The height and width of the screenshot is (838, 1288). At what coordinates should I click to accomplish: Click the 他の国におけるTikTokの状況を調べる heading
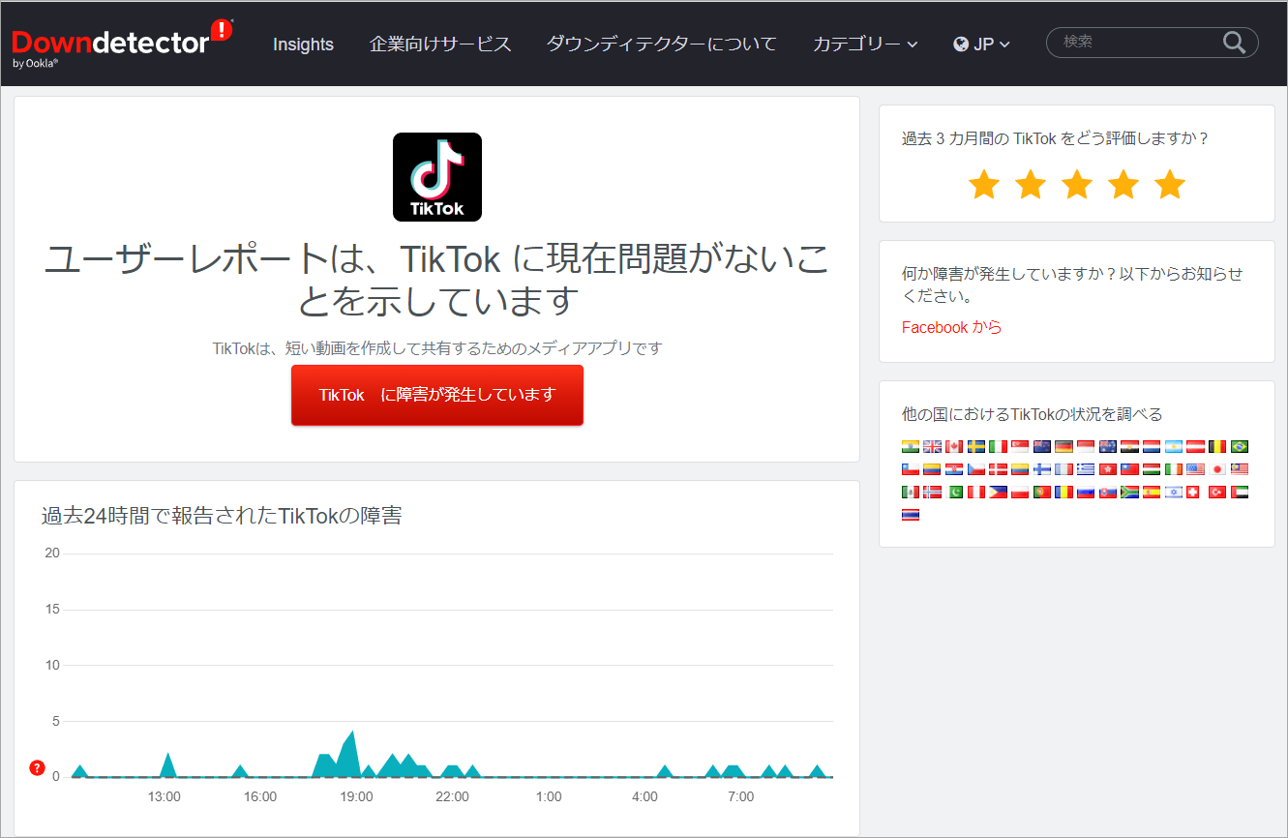point(1032,414)
